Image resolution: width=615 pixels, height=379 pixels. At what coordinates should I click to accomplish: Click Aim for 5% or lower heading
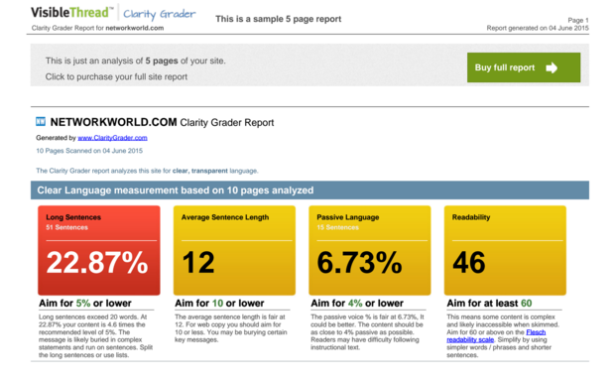(x=85, y=304)
